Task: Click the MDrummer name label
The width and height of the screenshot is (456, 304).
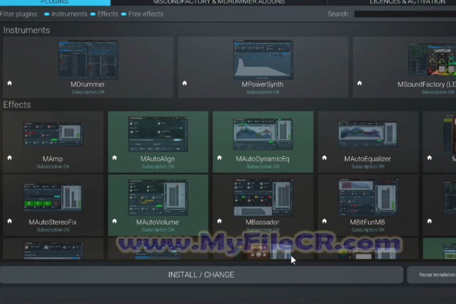Action: 87,84
